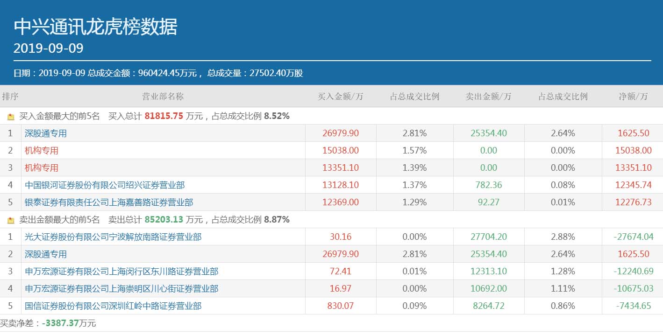Click buy amount 30.16
The height and width of the screenshot is (335, 663).
coord(341,237)
